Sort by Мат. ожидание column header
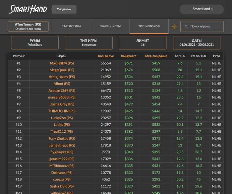Viewport: 232px width, 194px height. pos(156,56)
